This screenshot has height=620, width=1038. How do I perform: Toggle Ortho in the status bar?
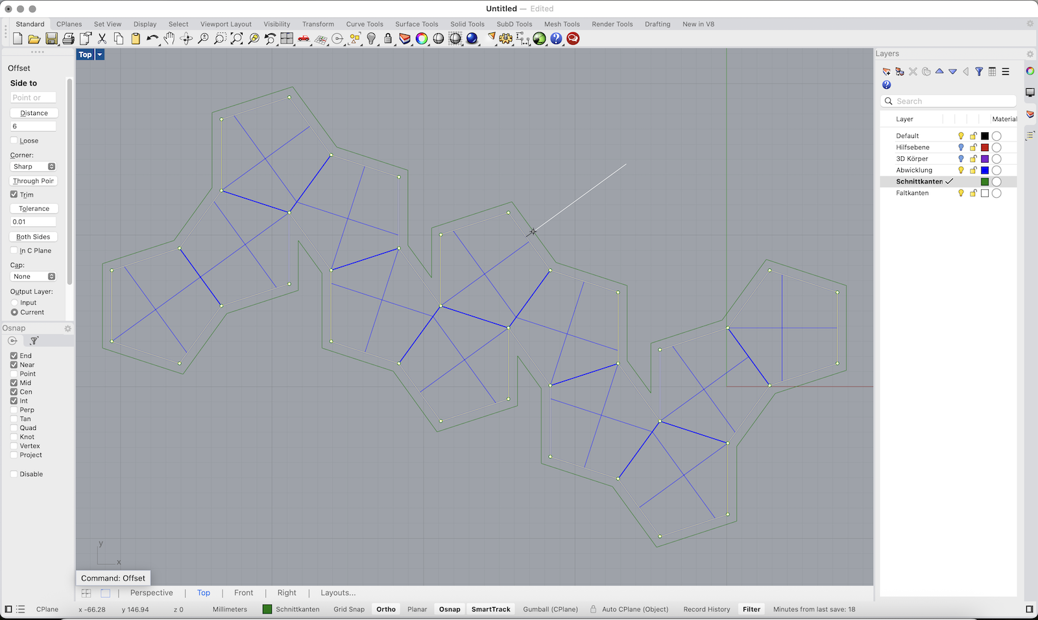[386, 610]
